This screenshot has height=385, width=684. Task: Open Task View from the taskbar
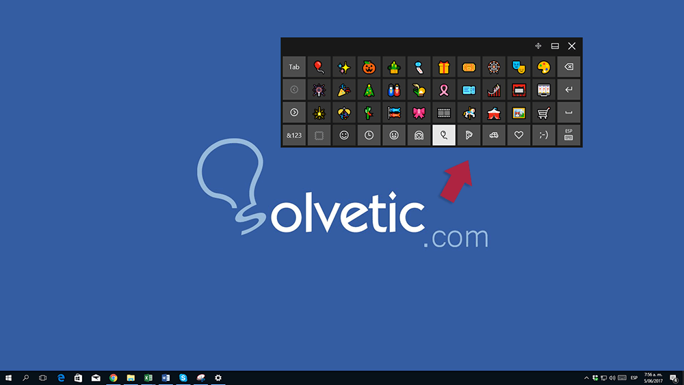tap(42, 377)
